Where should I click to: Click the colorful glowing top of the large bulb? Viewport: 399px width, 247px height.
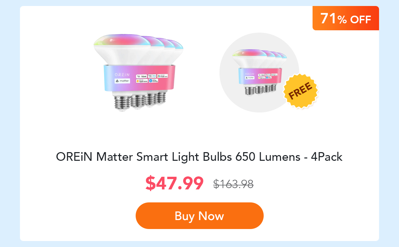click(x=122, y=40)
